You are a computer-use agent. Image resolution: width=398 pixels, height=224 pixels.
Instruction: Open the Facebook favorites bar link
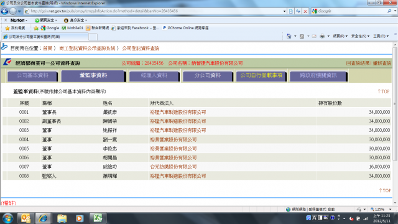(x=135, y=28)
